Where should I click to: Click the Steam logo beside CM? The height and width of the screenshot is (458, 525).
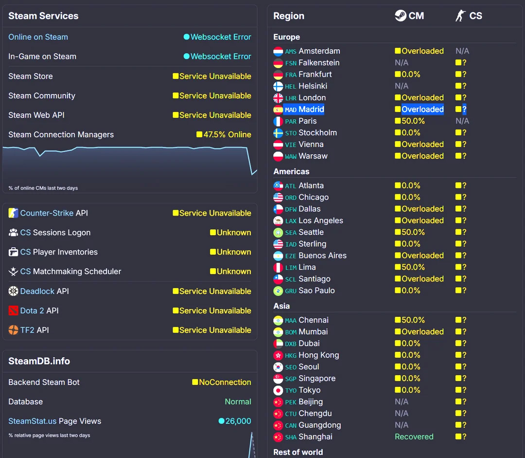(x=401, y=16)
